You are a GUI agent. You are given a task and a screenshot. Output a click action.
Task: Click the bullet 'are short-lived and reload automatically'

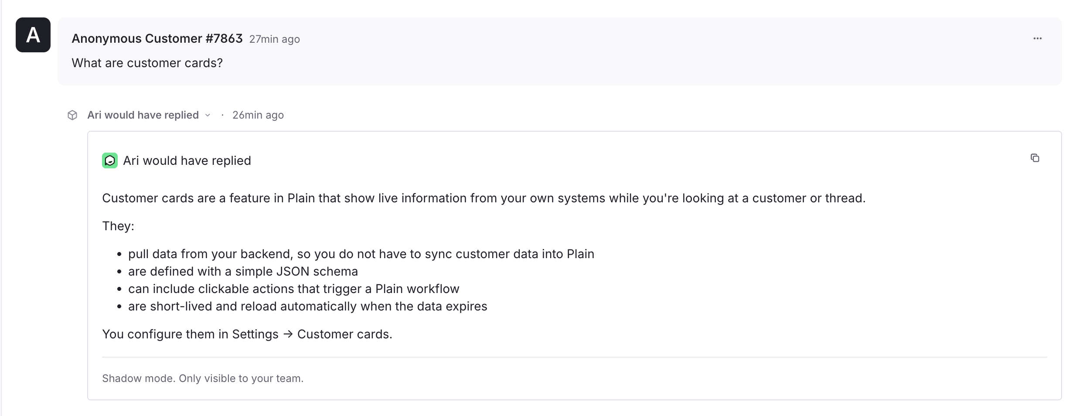(x=307, y=306)
